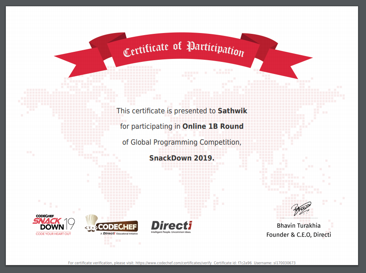
Task: Click the Directi company logo
Action: coord(171,225)
